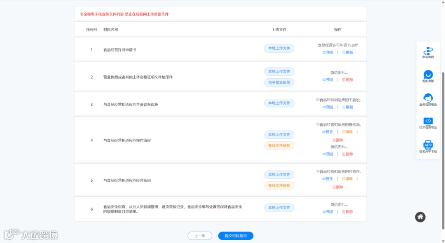Preview 食品经营许可申请书.pdf in row 1

pyautogui.click(x=328, y=52)
